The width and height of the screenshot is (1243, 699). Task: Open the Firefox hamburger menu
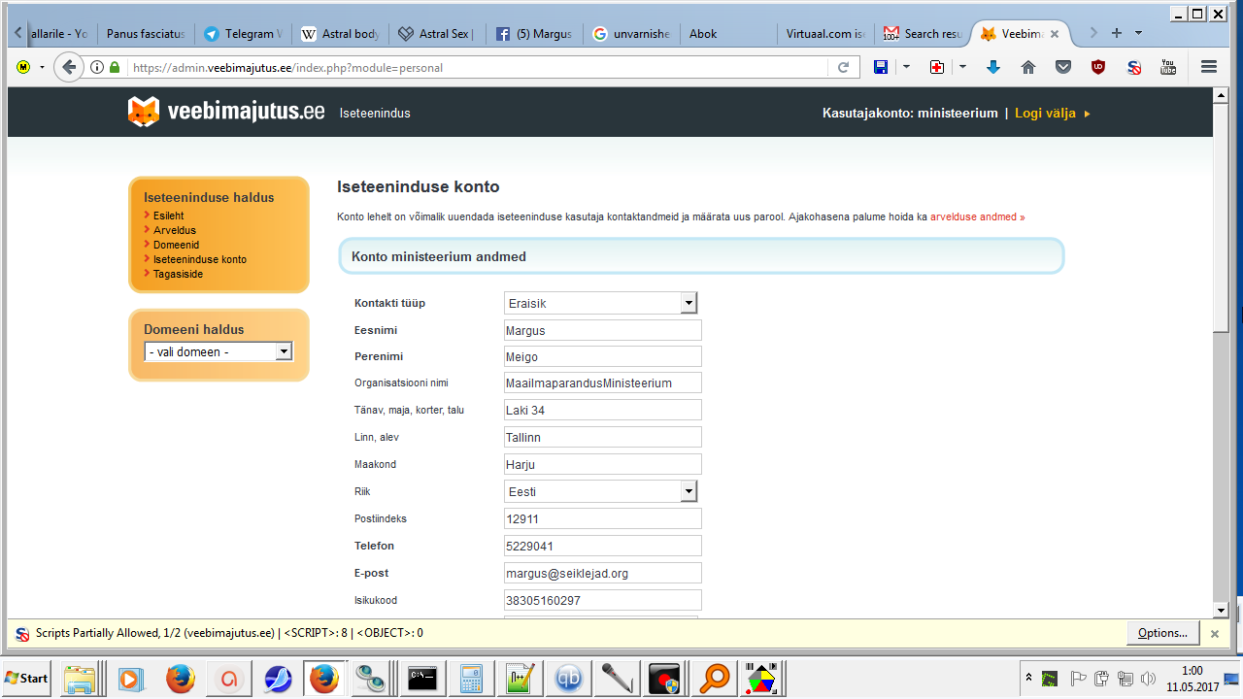pos(1209,67)
